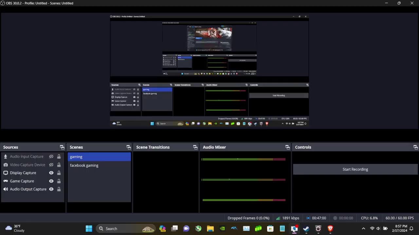419x235 pixels.
Task: Open the Windows Start menu
Action: click(x=89, y=228)
